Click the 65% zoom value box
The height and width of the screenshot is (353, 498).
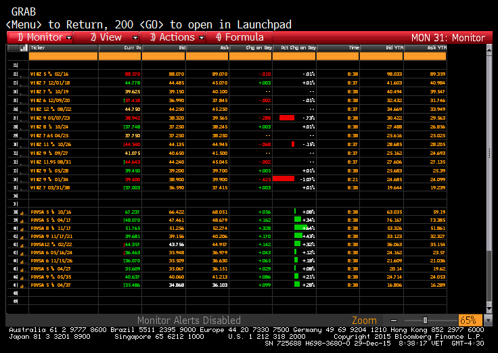[x=470, y=320]
